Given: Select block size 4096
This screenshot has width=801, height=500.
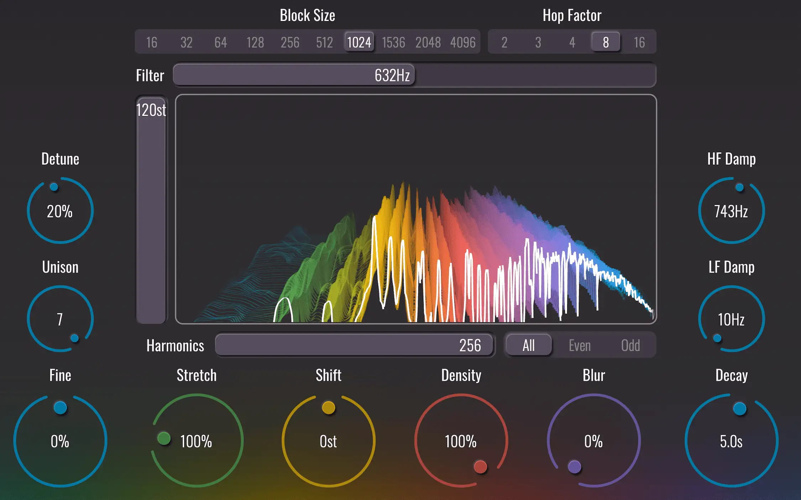Looking at the screenshot, I should pos(463,42).
